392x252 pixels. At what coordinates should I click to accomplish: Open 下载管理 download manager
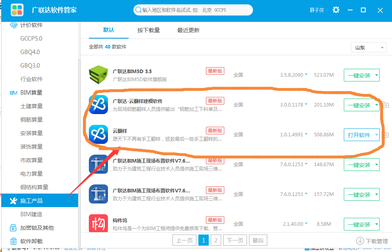tap(372, 241)
